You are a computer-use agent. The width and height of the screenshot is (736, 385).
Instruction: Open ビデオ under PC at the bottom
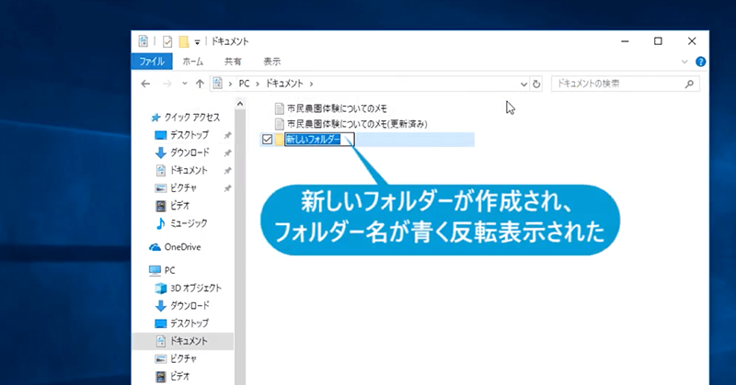click(179, 376)
